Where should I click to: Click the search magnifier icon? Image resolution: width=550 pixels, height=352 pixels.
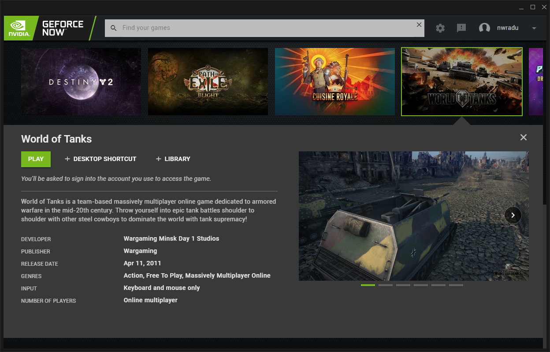114,28
